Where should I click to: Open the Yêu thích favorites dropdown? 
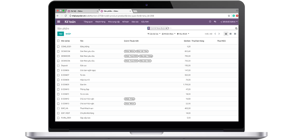pos(183,34)
